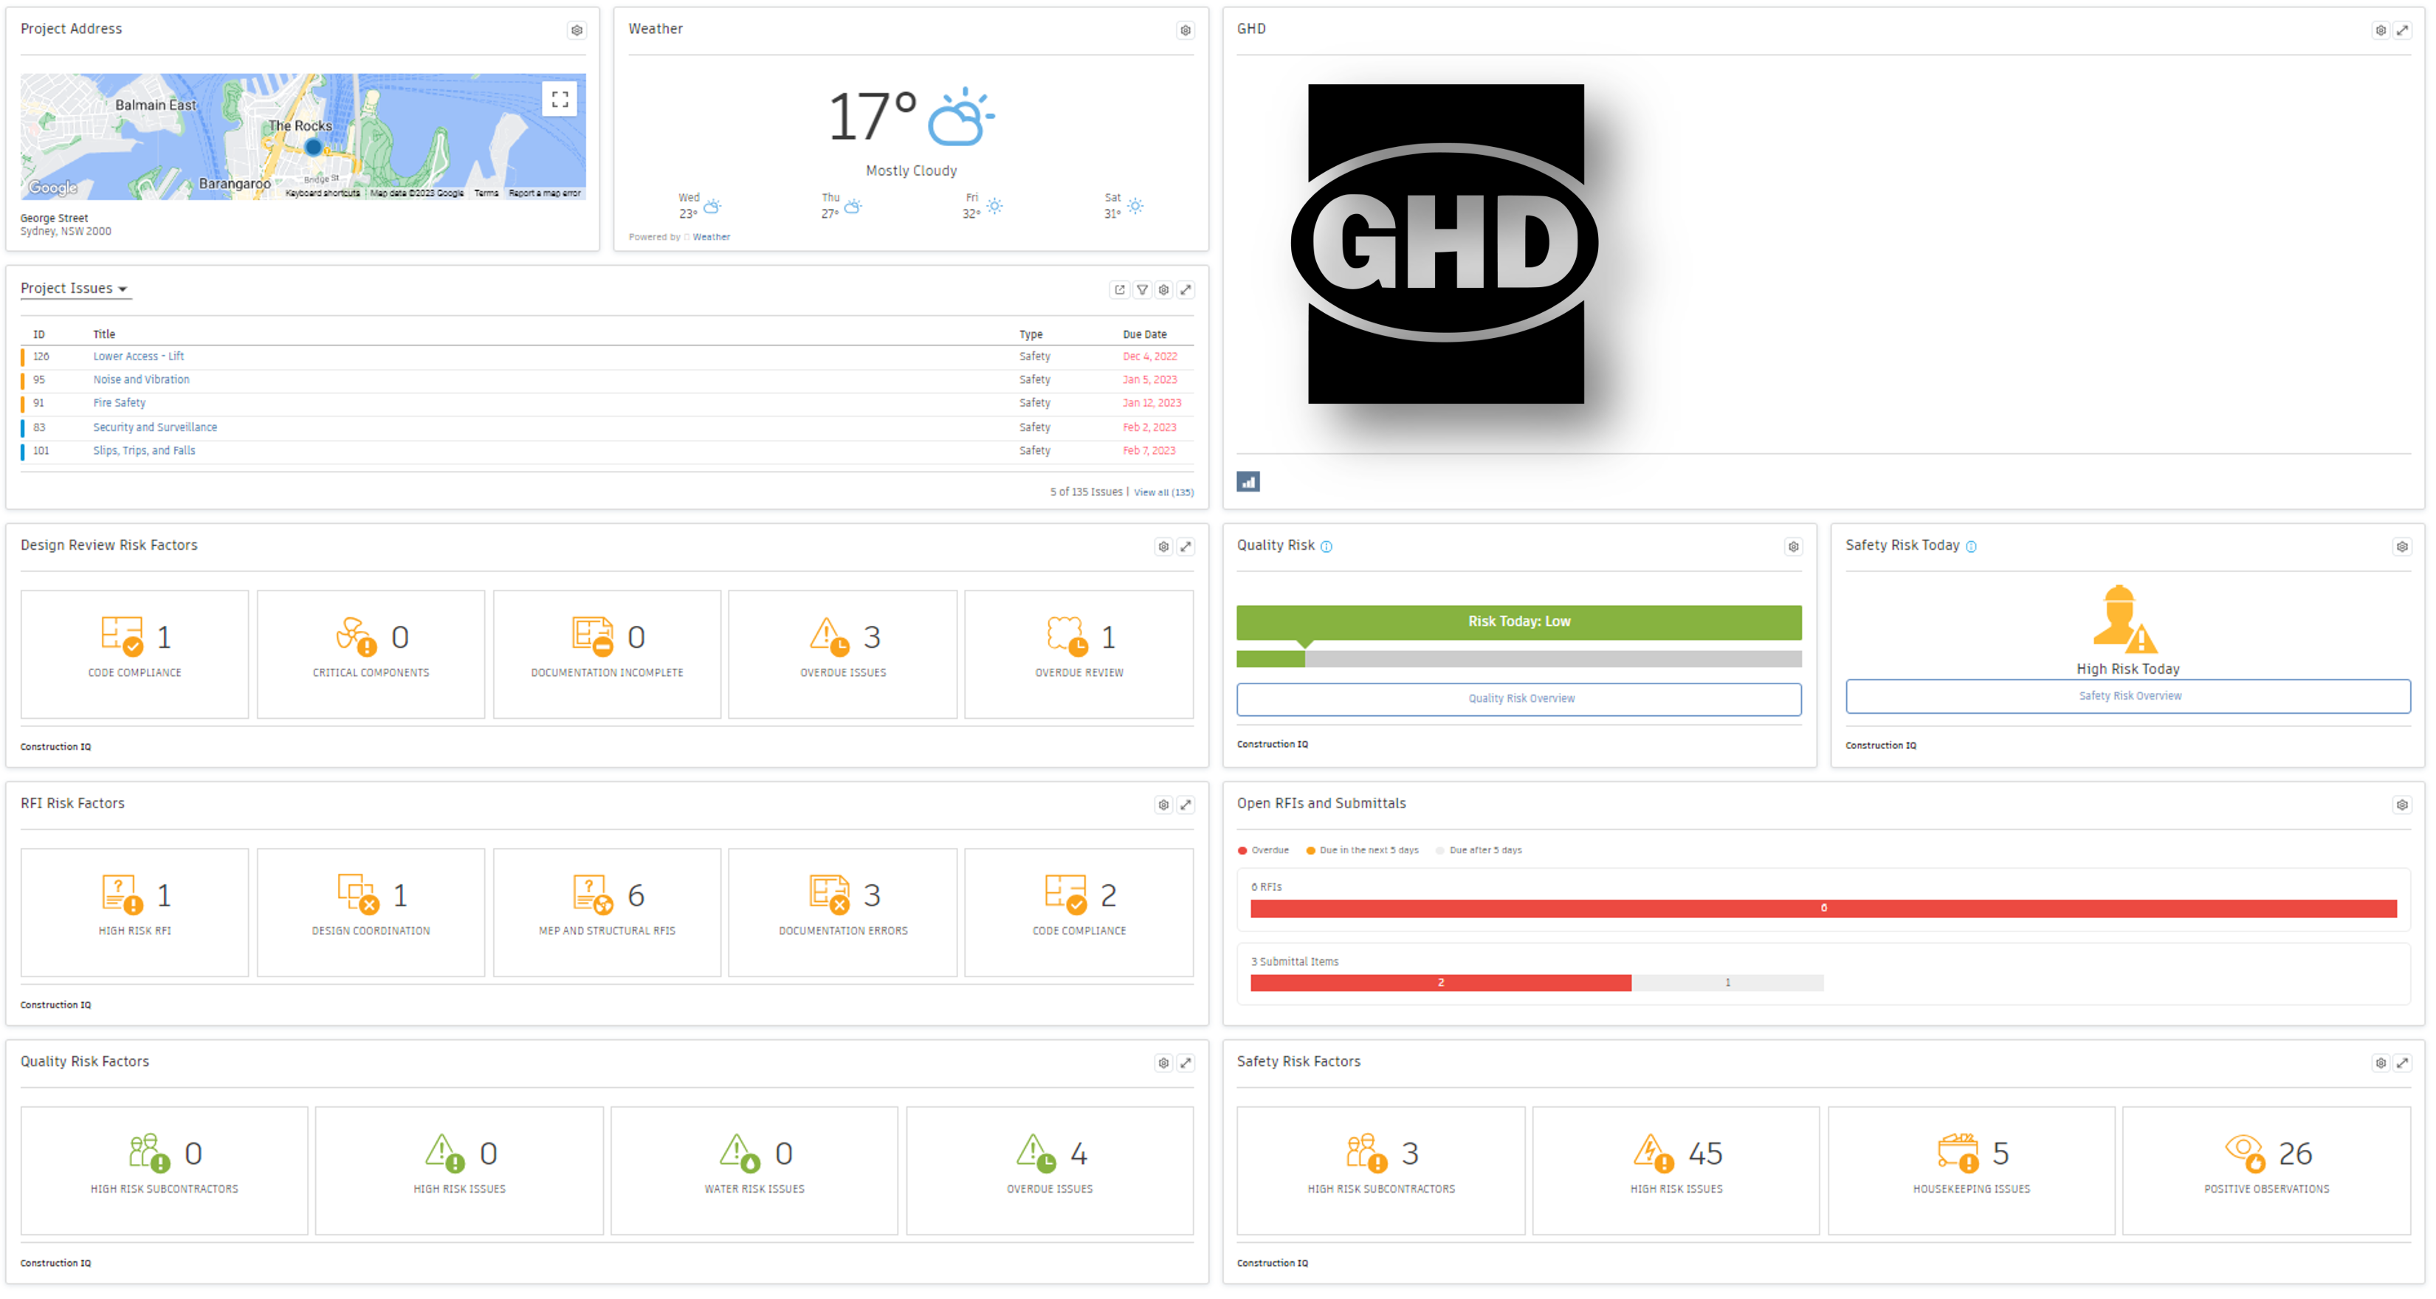Expand the RFI Risk Factors panel
Screen dimensions: 2436x1299
coord(1186,805)
